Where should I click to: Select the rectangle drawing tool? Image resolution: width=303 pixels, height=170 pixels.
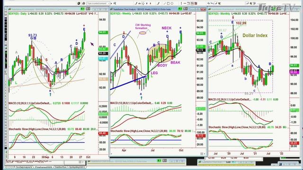point(169,3)
